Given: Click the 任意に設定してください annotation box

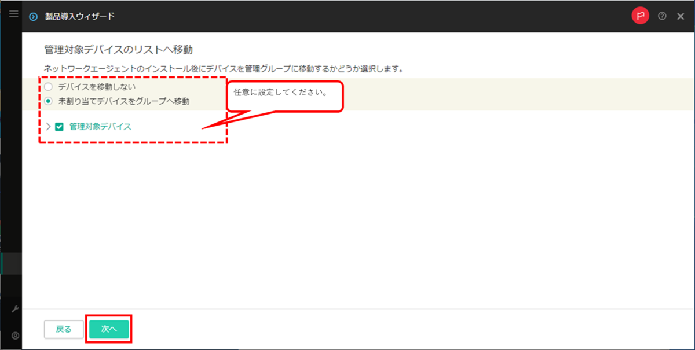Looking at the screenshot, I should (x=284, y=95).
